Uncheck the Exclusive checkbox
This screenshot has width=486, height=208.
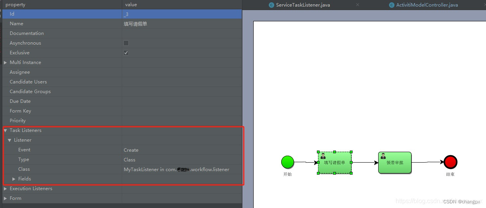pos(126,53)
